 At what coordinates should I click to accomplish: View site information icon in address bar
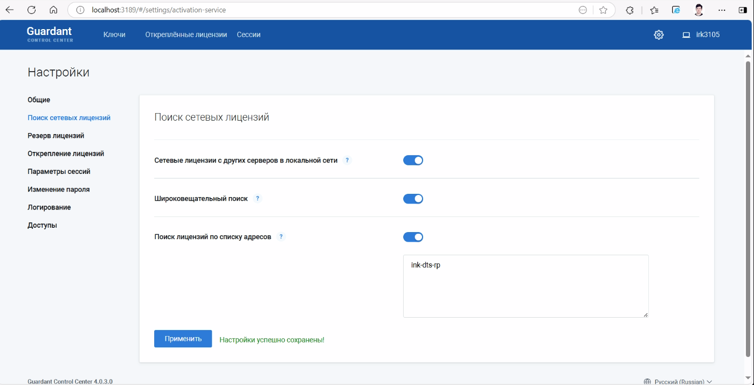tap(80, 10)
